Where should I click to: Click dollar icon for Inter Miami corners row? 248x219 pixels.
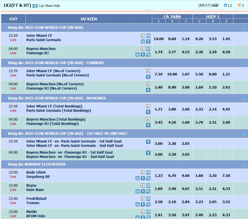(x=148, y=77)
